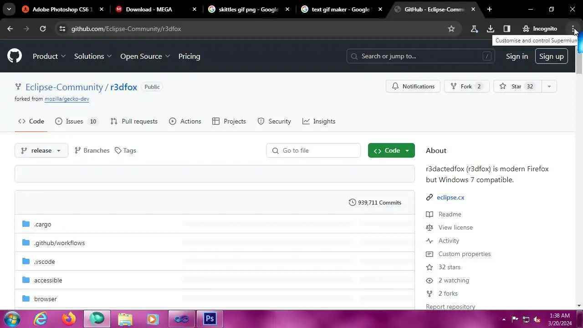The height and width of the screenshot is (328, 583).
Task: Open the Actions tab
Action: tap(185, 121)
